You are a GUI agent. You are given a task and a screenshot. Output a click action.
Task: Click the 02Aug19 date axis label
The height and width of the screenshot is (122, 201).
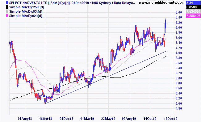(x=129, y=119)
